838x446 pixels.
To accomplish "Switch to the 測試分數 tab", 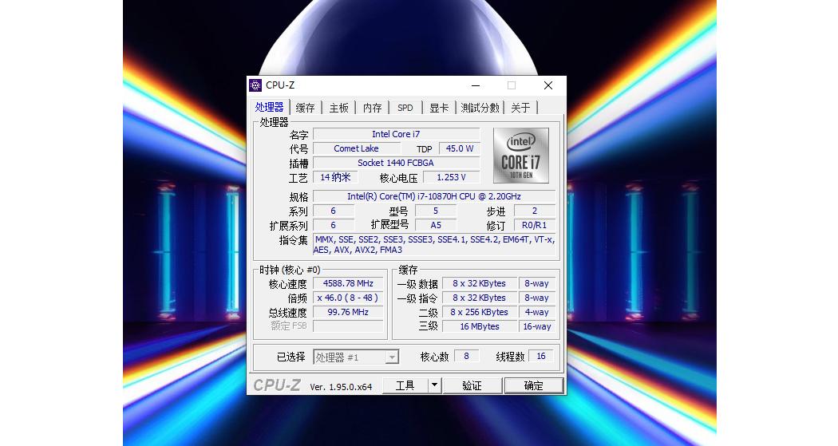I will (x=480, y=108).
